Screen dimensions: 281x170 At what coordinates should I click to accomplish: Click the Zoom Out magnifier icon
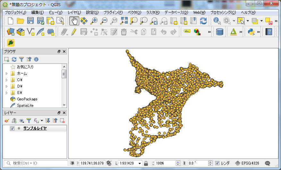(104, 21)
